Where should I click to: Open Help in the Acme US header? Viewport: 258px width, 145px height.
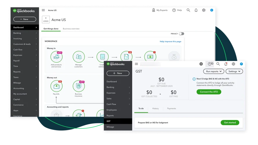[x=177, y=10]
